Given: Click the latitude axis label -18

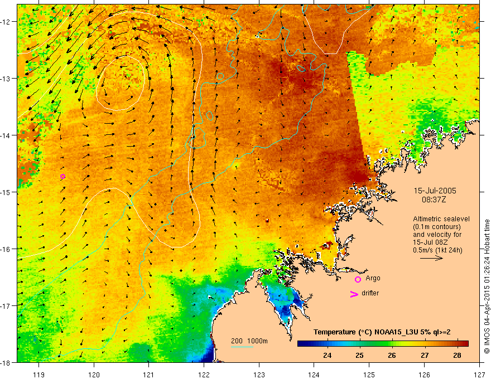Looking at the screenshot, I should point(6,362).
